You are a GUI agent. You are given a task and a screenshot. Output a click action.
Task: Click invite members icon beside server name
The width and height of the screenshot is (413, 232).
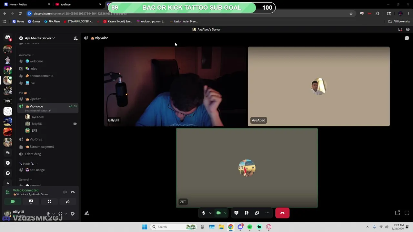[76, 38]
